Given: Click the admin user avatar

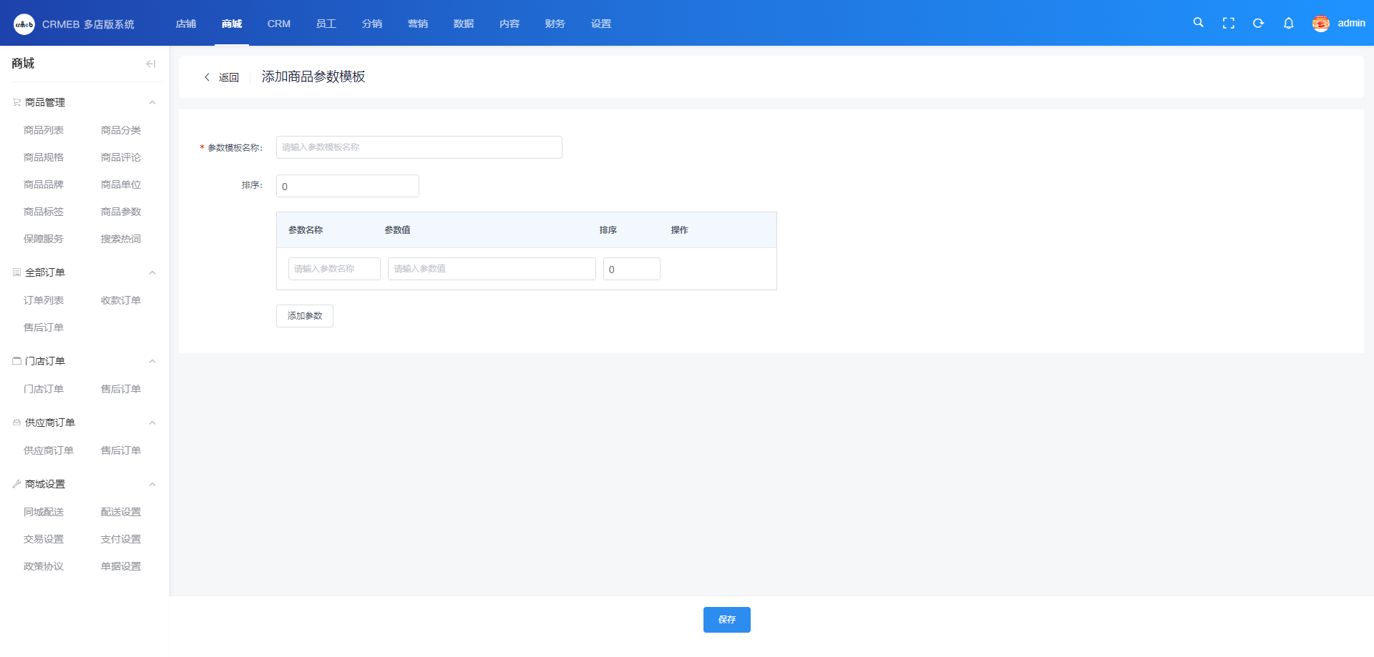Looking at the screenshot, I should [x=1320, y=23].
